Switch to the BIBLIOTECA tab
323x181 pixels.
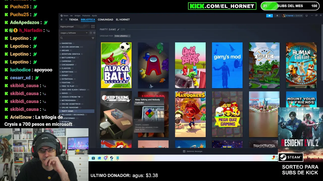[x=88, y=20]
